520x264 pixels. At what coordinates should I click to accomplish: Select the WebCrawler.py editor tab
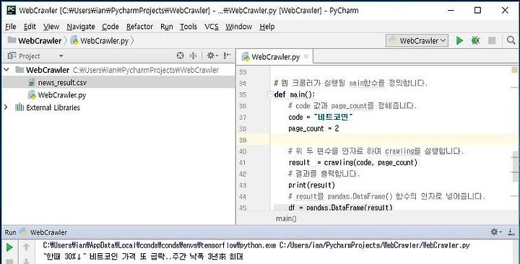275,57
